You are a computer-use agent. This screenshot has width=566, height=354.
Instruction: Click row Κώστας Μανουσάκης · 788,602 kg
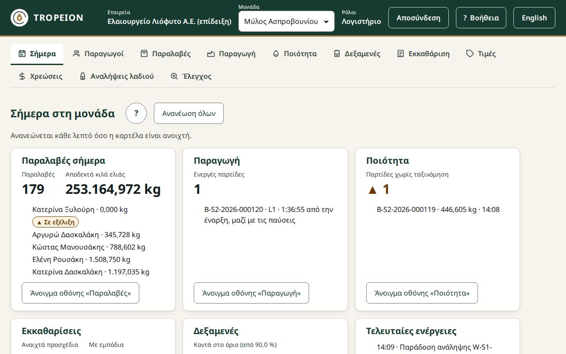89,247
